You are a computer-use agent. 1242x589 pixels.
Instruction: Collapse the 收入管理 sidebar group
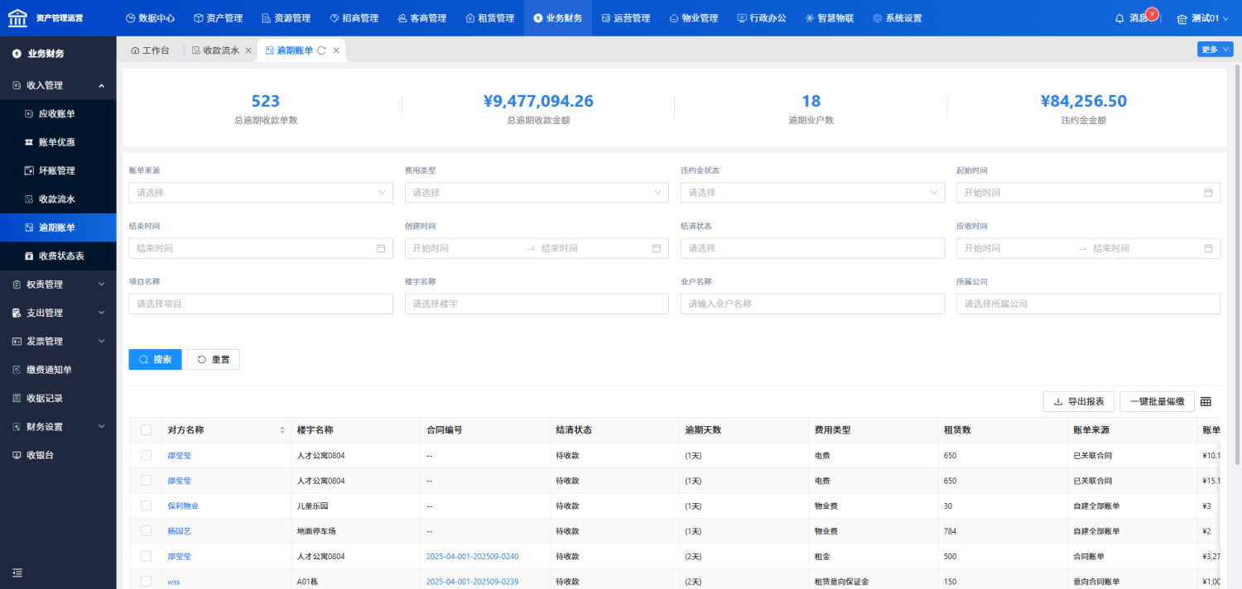pyautogui.click(x=58, y=85)
